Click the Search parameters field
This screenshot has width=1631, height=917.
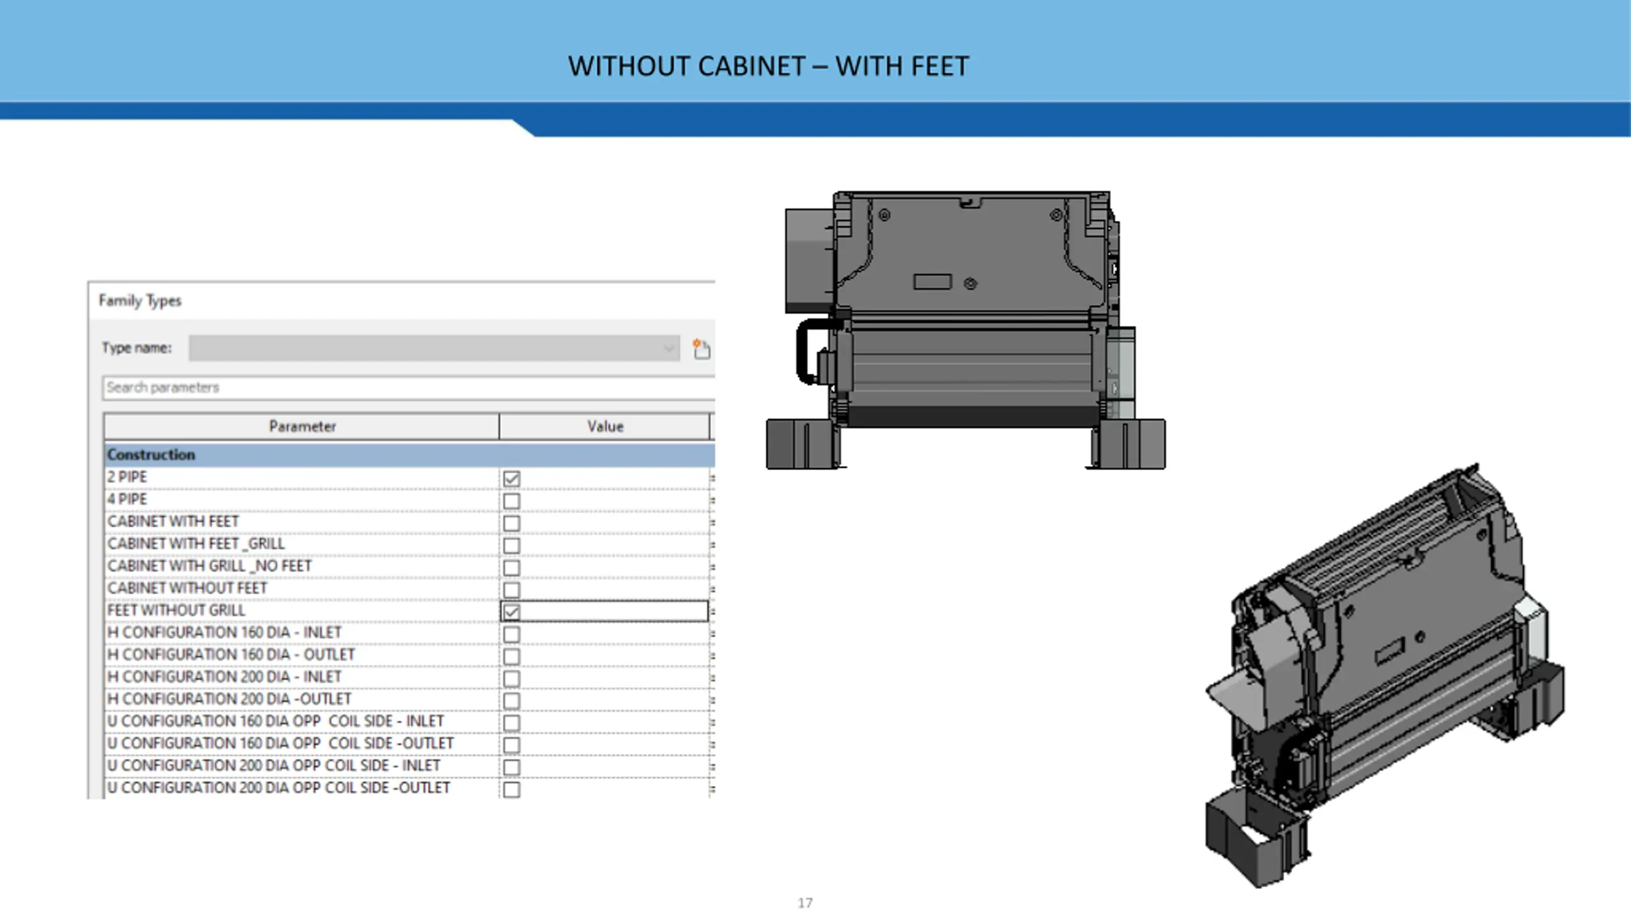(x=408, y=388)
